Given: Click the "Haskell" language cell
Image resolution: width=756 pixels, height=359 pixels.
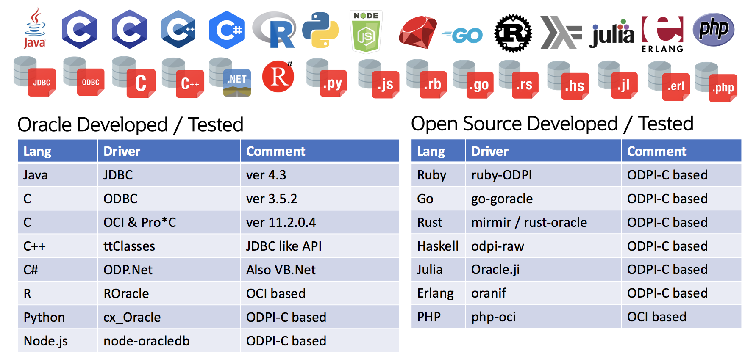Looking at the screenshot, I should coord(439,246).
